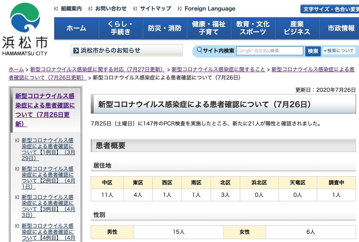
Task: Open breadcrumb link 新型コロナウイルス感染症に関する対応（7月27日更新）
Action: [98, 70]
